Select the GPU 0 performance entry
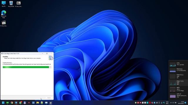Image resolution: width=188 pixels, height=105 pixels. tap(178, 95)
